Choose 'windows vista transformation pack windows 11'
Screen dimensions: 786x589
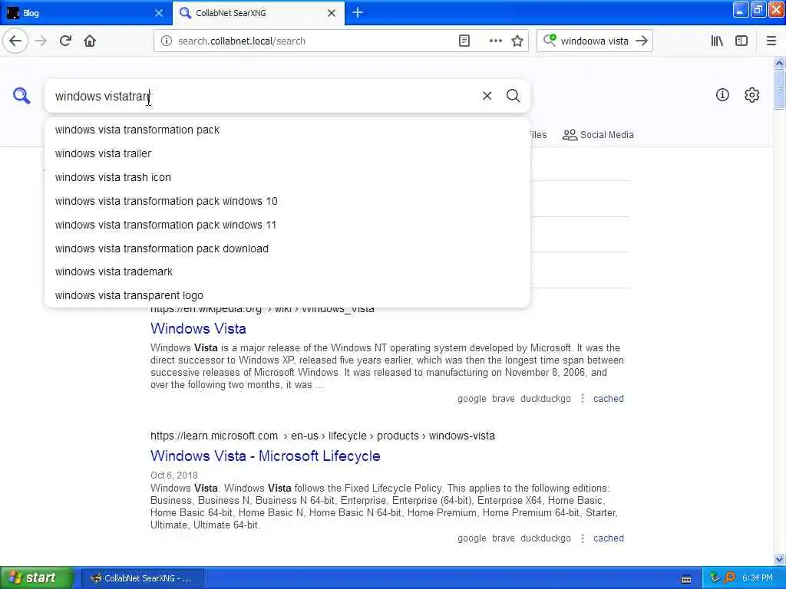tap(287, 225)
